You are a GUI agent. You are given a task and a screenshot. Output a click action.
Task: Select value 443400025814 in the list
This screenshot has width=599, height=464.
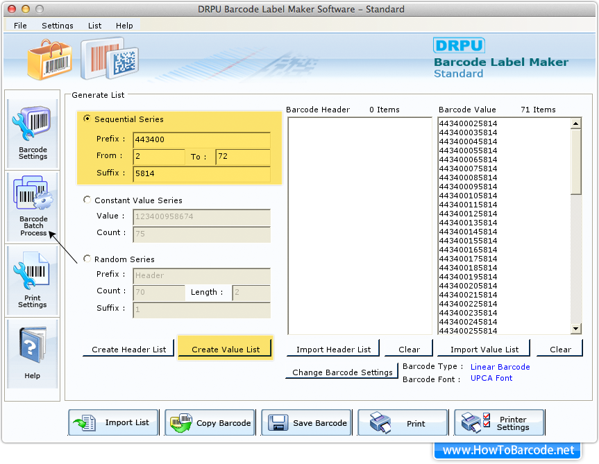[x=468, y=123]
